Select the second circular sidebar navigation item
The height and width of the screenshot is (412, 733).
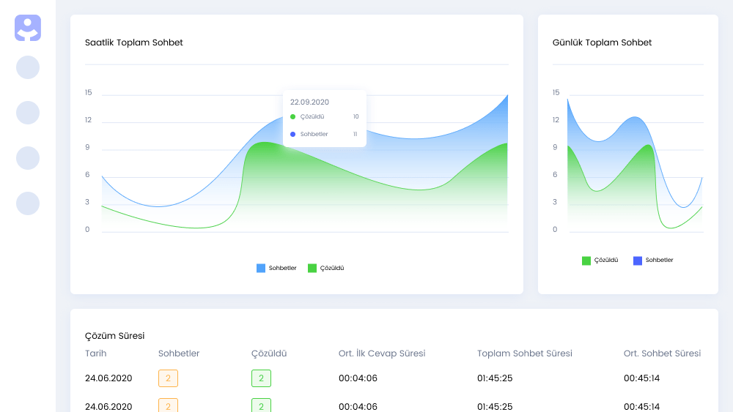point(28,113)
